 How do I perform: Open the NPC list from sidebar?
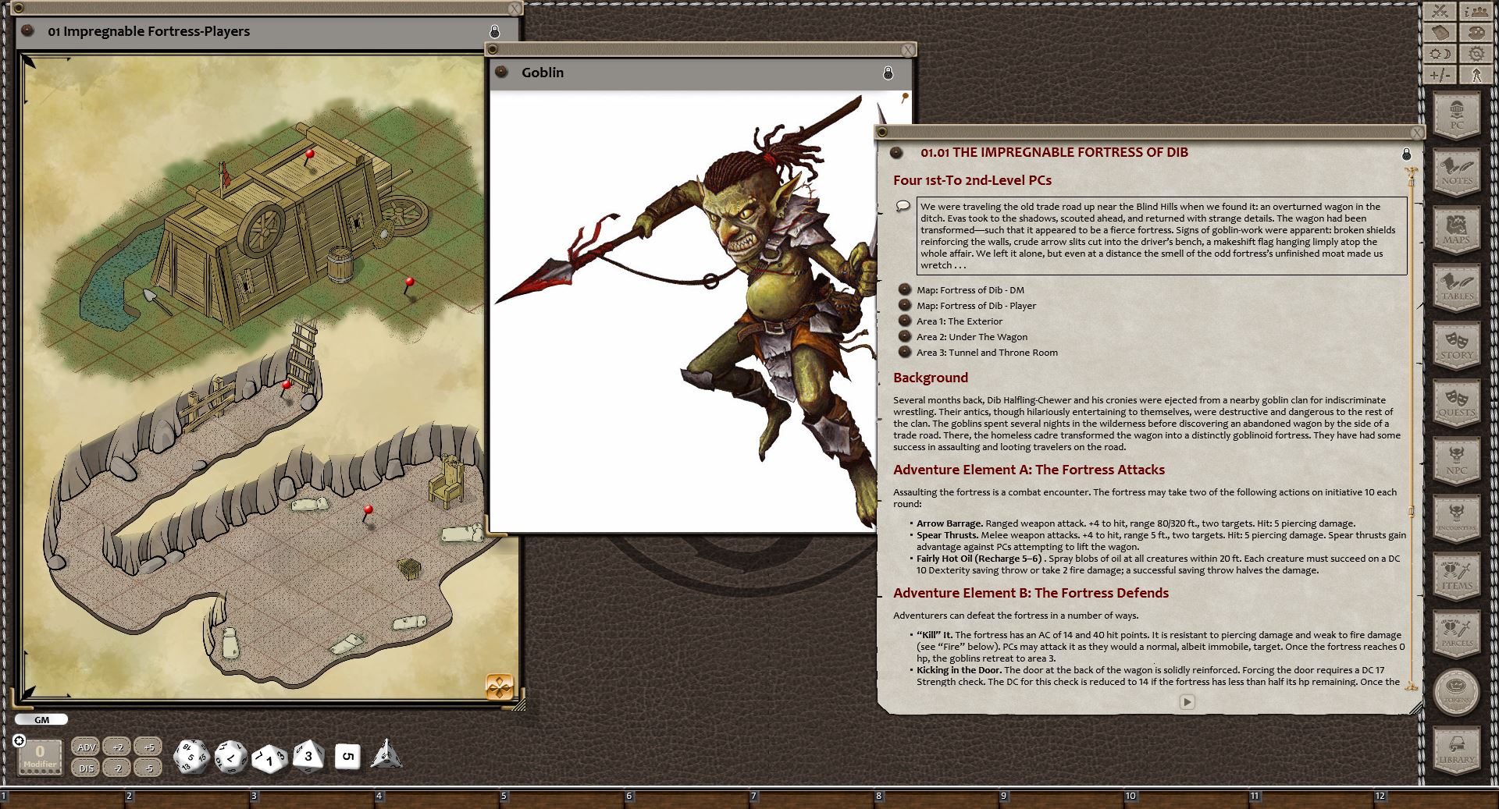(1456, 460)
